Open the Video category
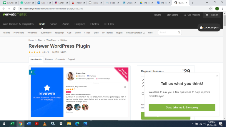226x127 pixels. (x=54, y=24)
